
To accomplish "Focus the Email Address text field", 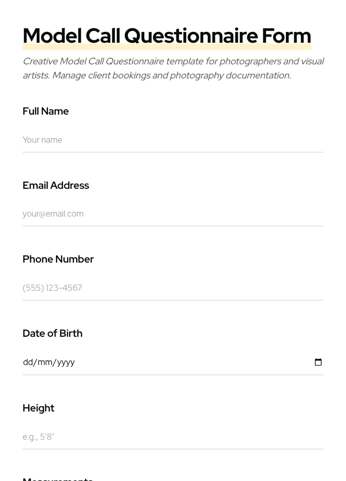I will pyautogui.click(x=173, y=214).
